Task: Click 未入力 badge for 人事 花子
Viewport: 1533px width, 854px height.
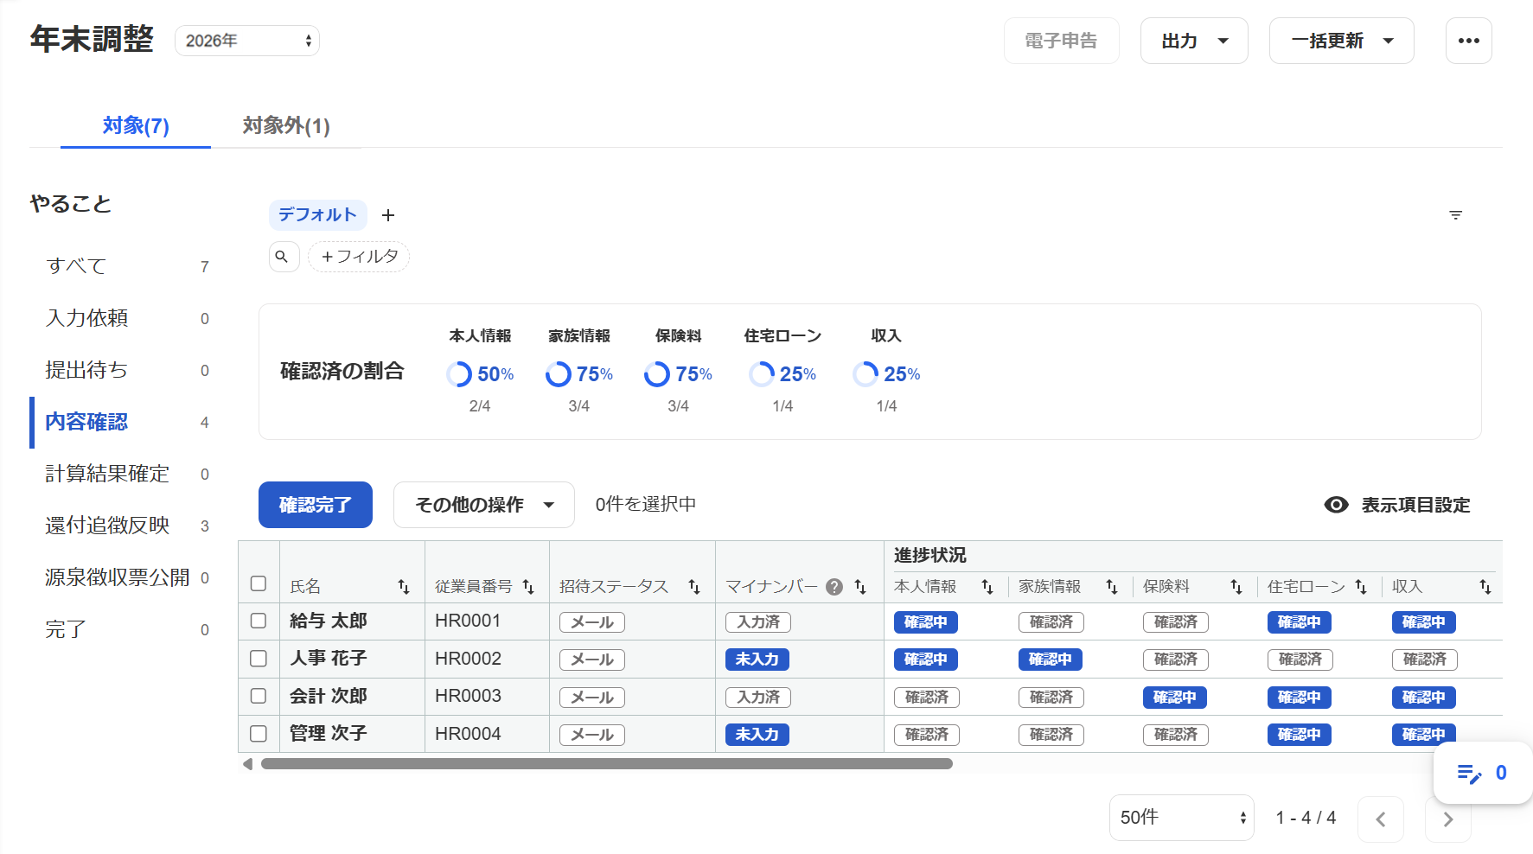Action: [x=757, y=660]
